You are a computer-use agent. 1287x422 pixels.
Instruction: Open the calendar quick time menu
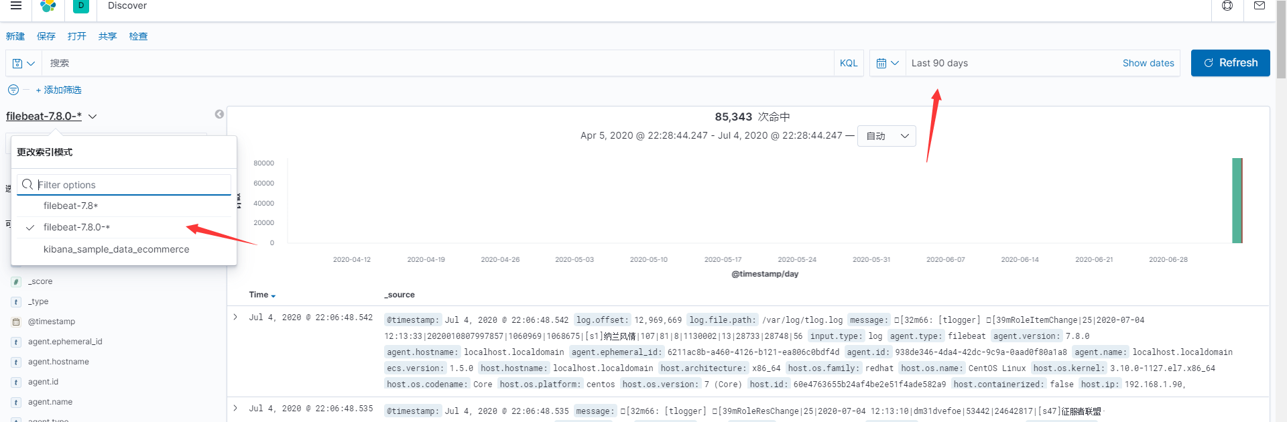pyautogui.click(x=887, y=63)
